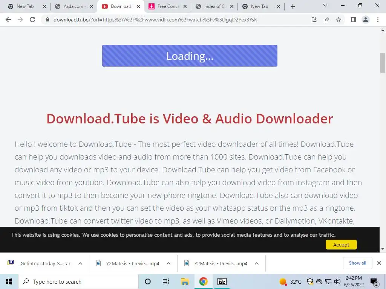The height and width of the screenshot is (289, 386).
Task: Close the first New Tab tab
Action: (x=44, y=7)
